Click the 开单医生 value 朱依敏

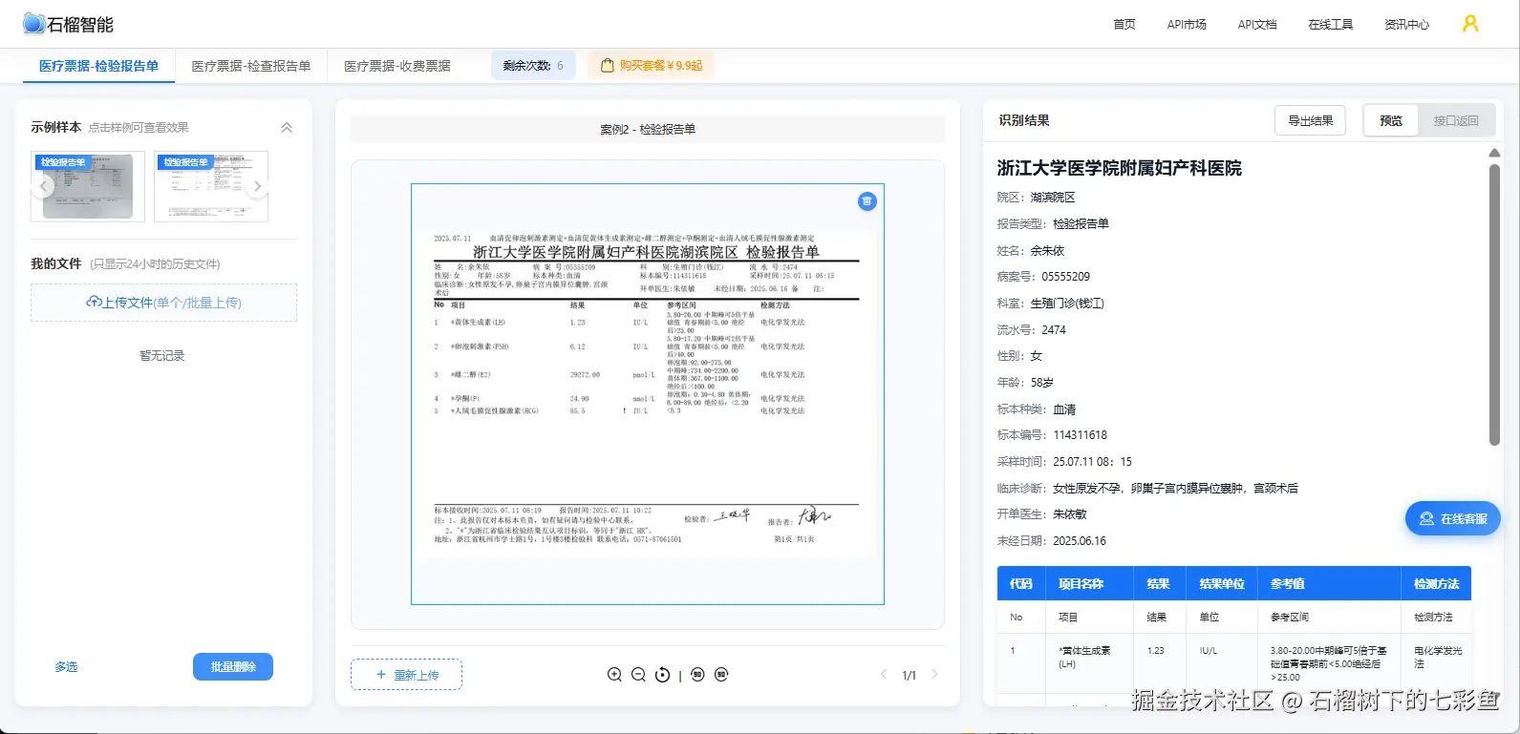[1070, 514]
